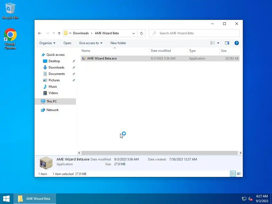Click the pin icon next to Desktop

(x=74, y=61)
